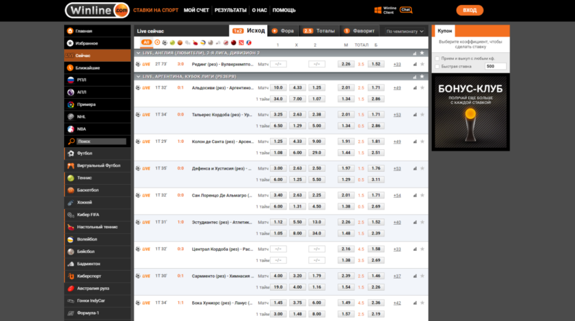Click the +33 more markets link
575x321 pixels.
click(397, 64)
